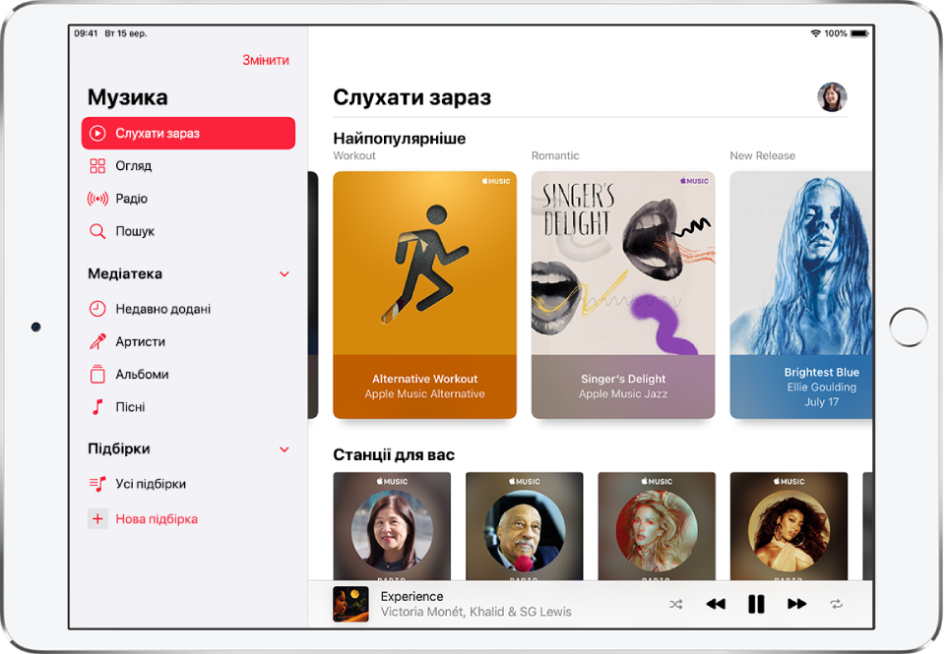Open the Огляд section
The height and width of the screenshot is (654, 948).
click(x=188, y=166)
